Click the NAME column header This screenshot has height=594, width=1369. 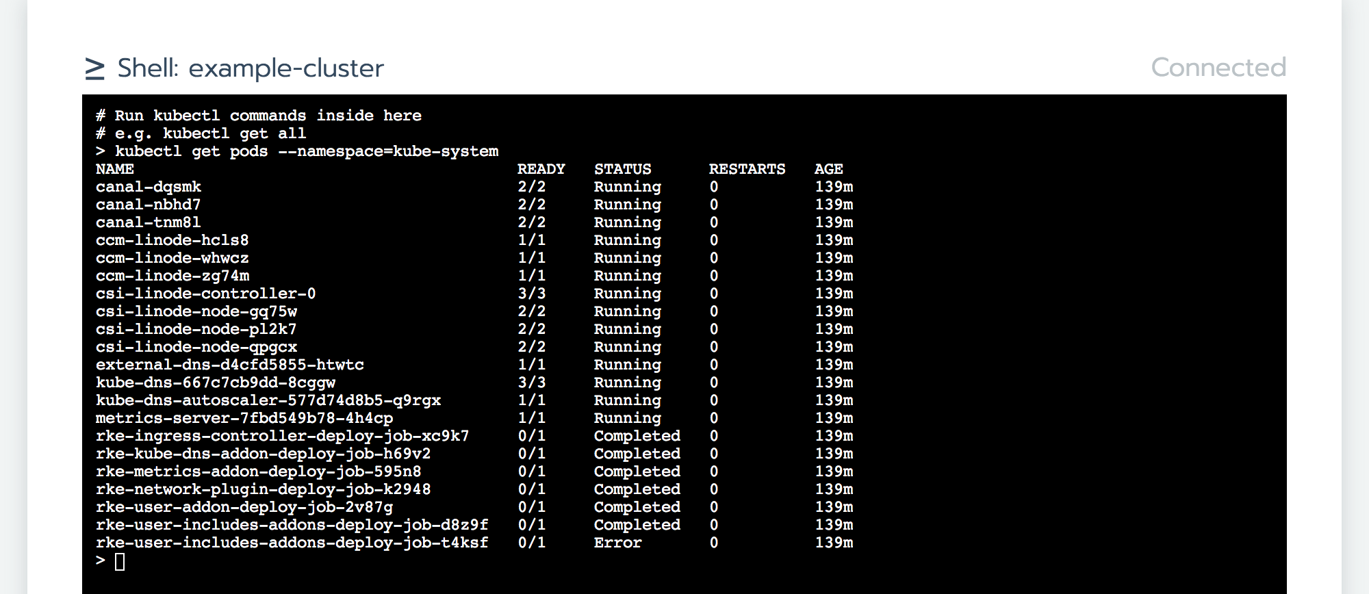click(x=114, y=169)
